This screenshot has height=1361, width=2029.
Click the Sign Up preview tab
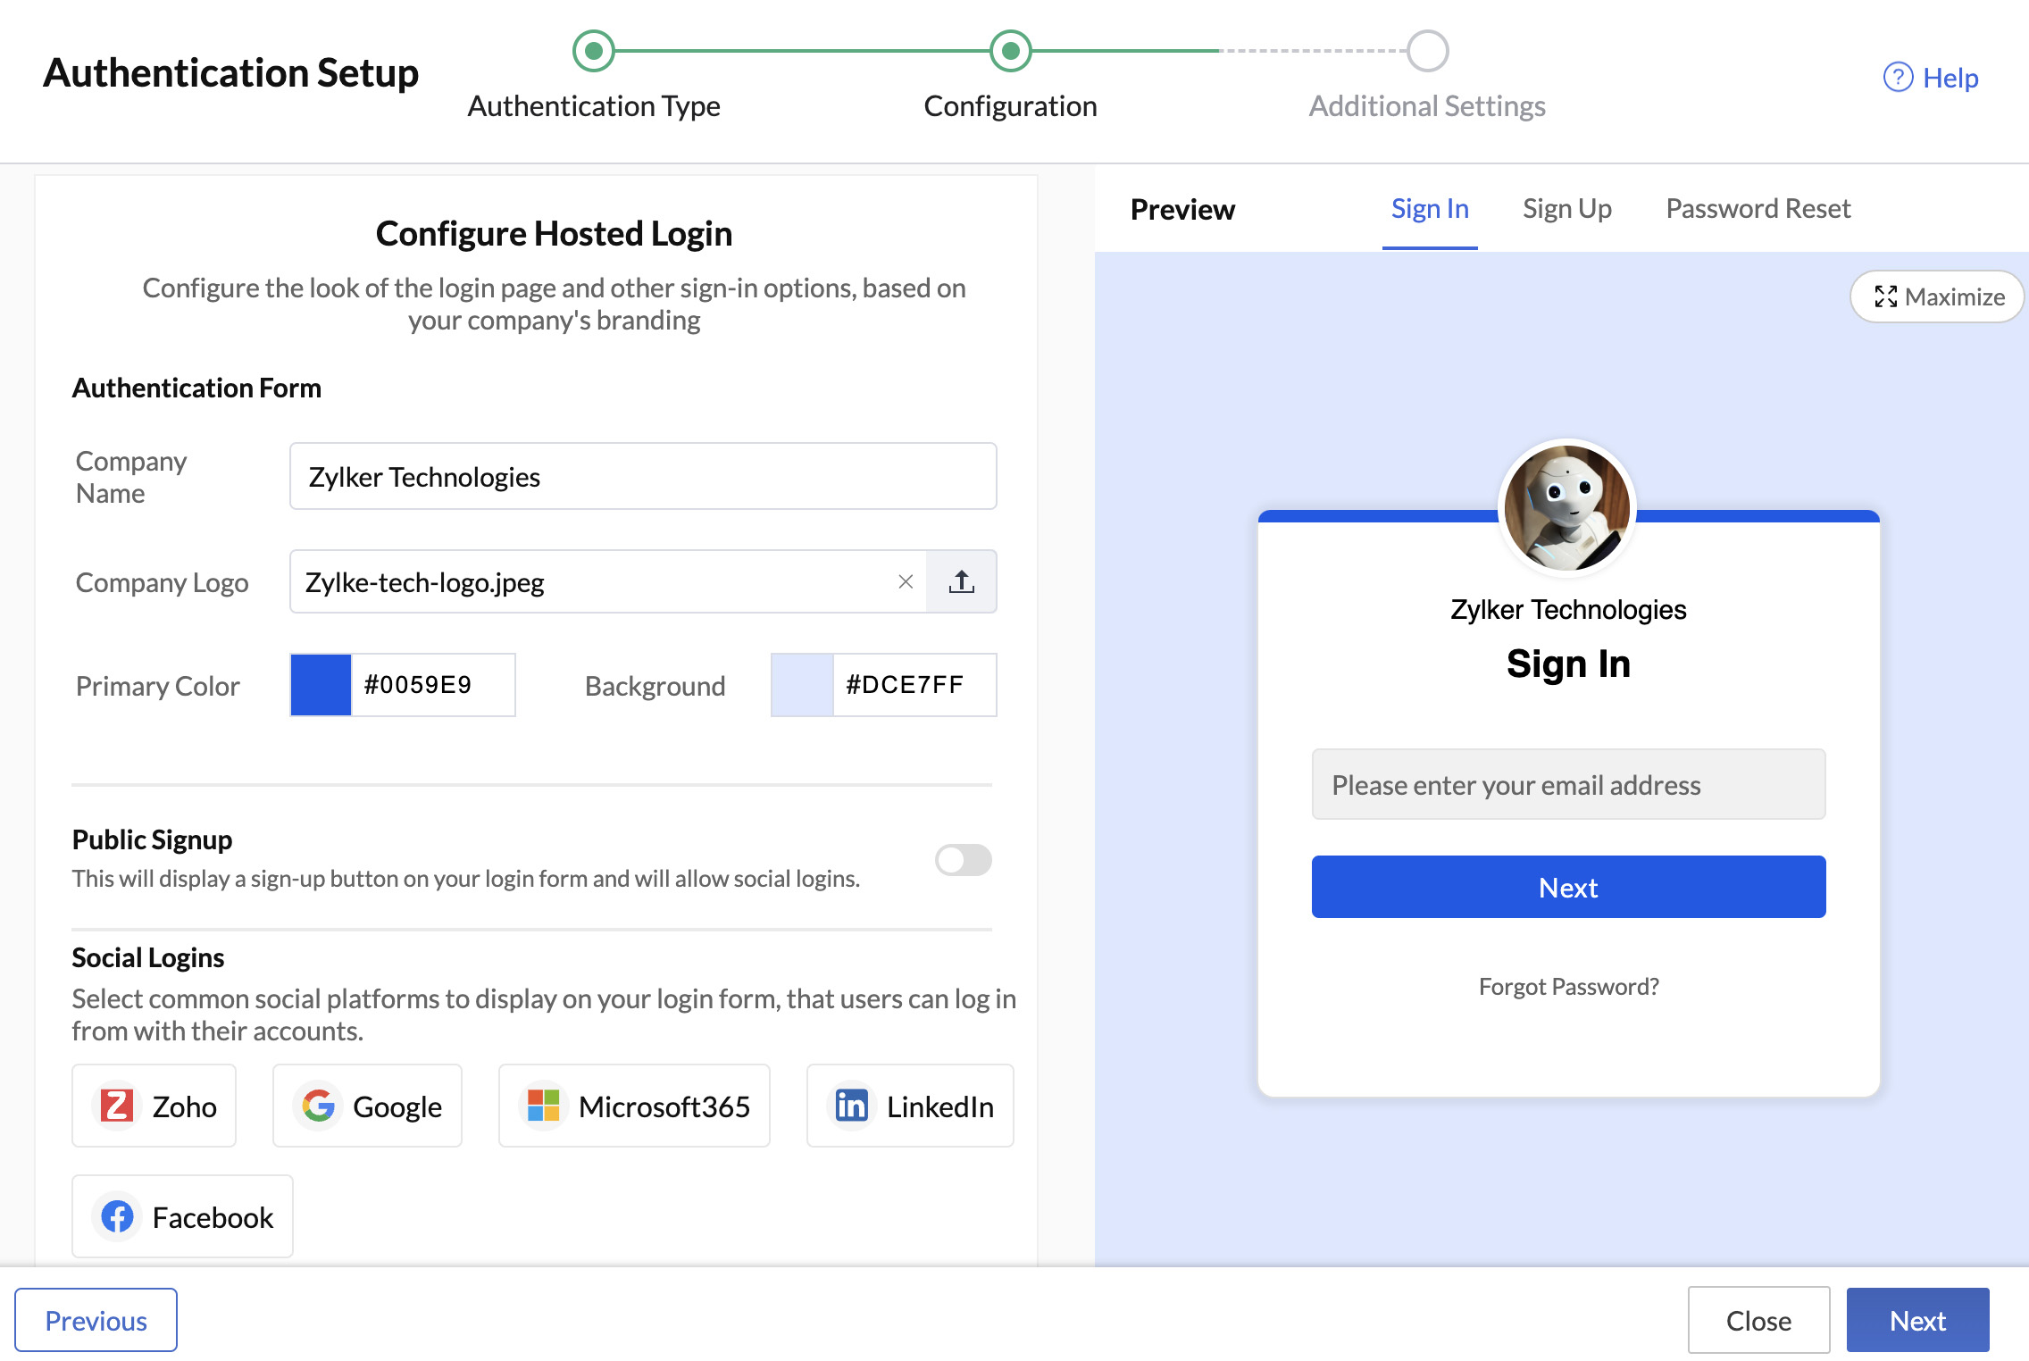tap(1566, 208)
